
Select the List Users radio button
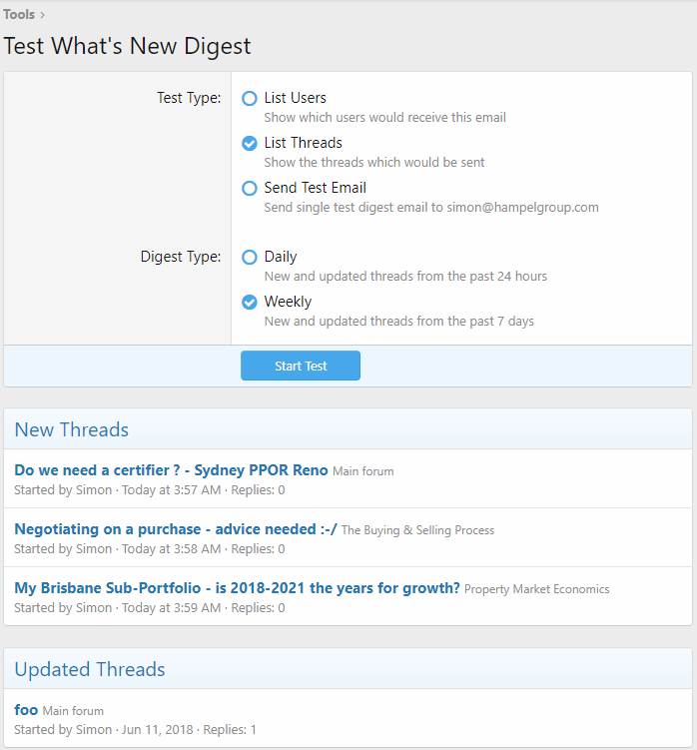click(x=250, y=98)
